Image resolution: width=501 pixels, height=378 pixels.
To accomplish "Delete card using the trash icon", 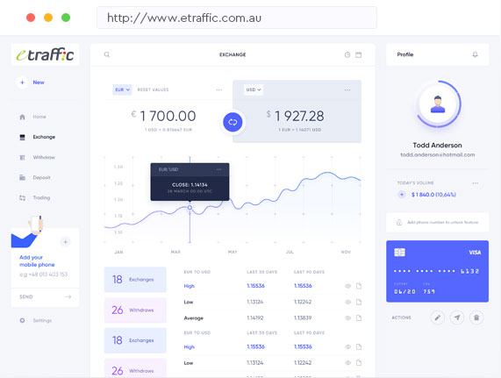I will point(476,317).
